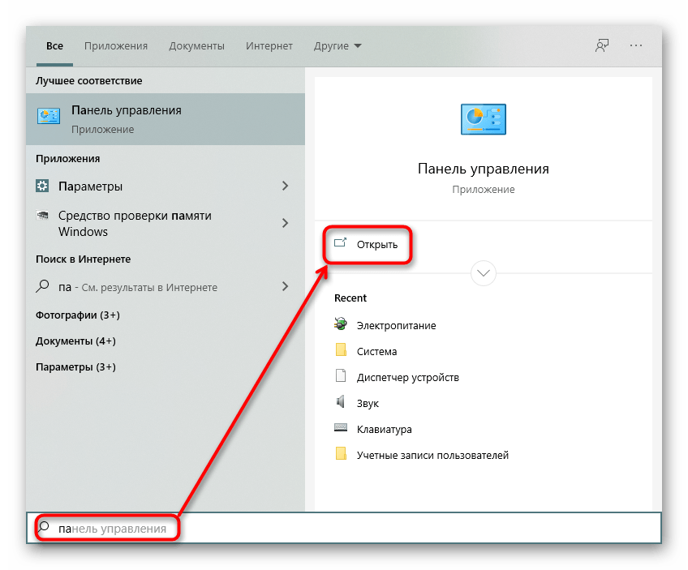Expand the web search result па arrow
The width and height of the screenshot is (688, 570).
[x=286, y=286]
